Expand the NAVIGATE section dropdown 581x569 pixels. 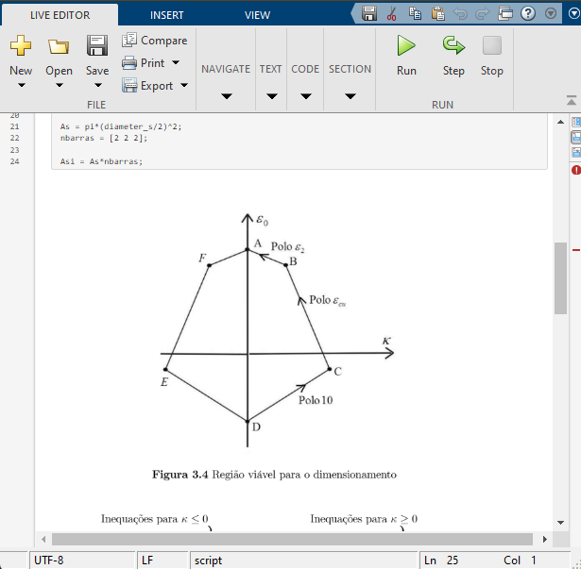(227, 96)
